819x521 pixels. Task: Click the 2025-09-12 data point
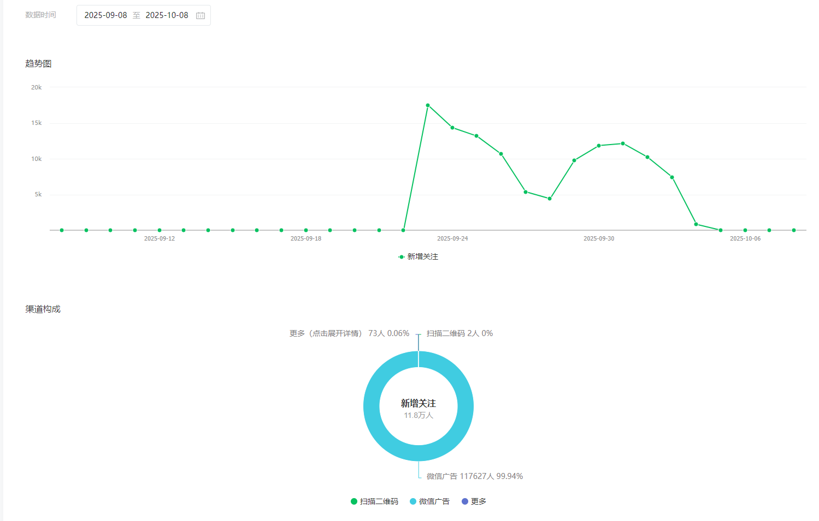point(160,230)
